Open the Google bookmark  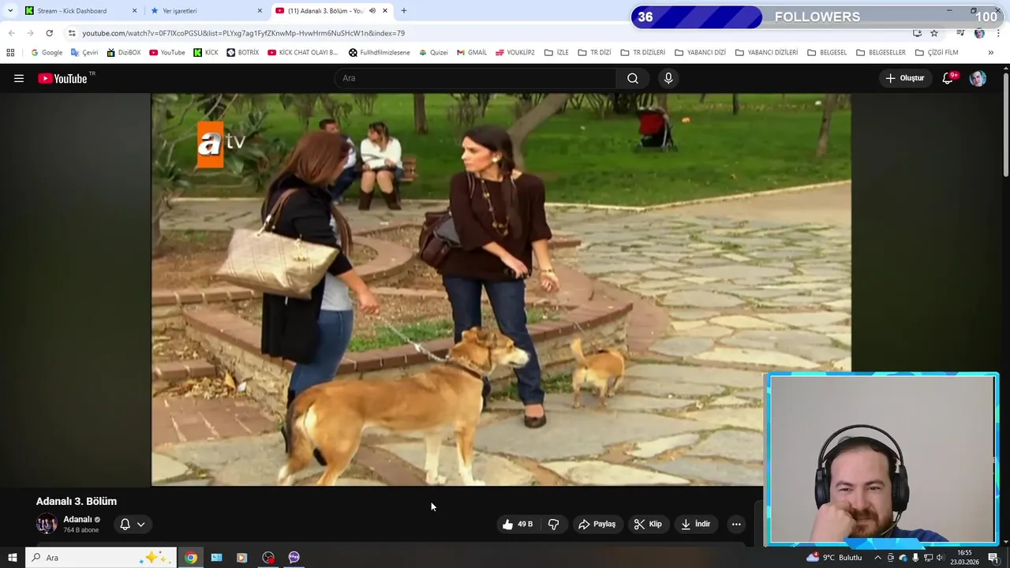tap(47, 53)
